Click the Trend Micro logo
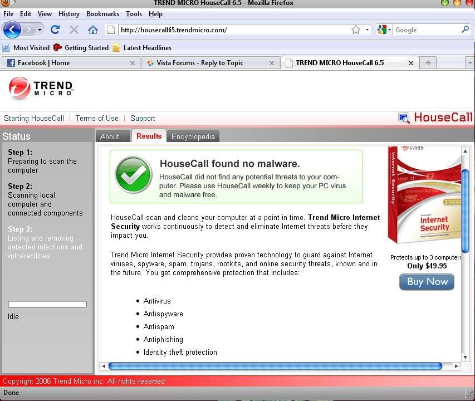This screenshot has width=475, height=401. tap(41, 88)
